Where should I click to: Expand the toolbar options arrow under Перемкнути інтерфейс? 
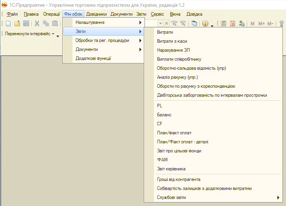pyautogui.click(x=58, y=36)
